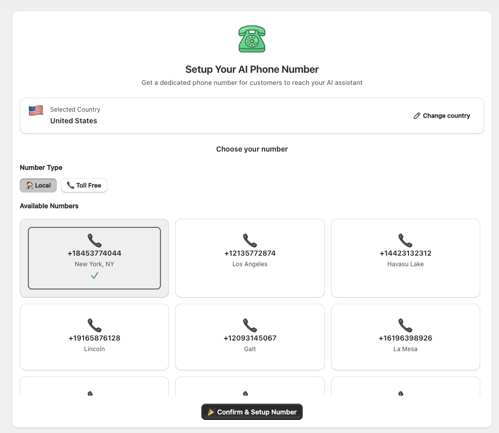Click the United States flag icon
Viewport: 499px width, 433px height.
pyautogui.click(x=36, y=111)
